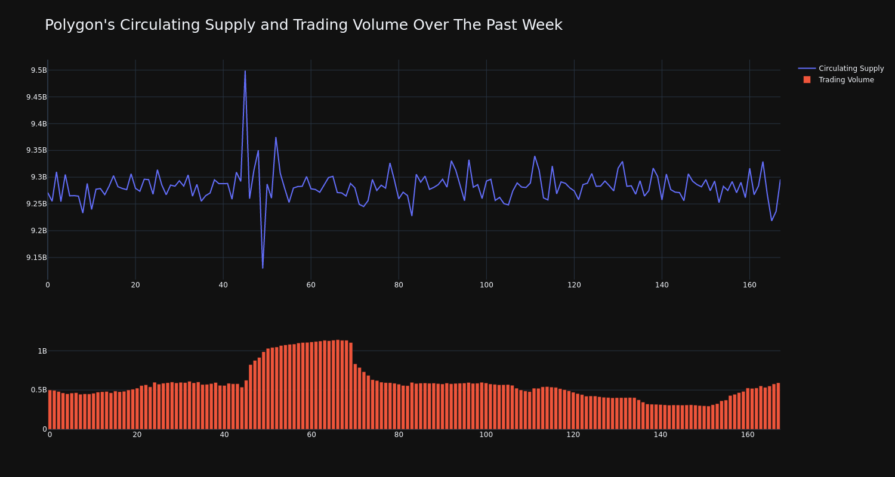
Task: Click the 9.3B y-axis label
Action: pyautogui.click(x=39, y=177)
